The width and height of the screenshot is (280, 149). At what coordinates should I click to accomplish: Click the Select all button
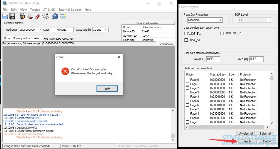(265, 134)
